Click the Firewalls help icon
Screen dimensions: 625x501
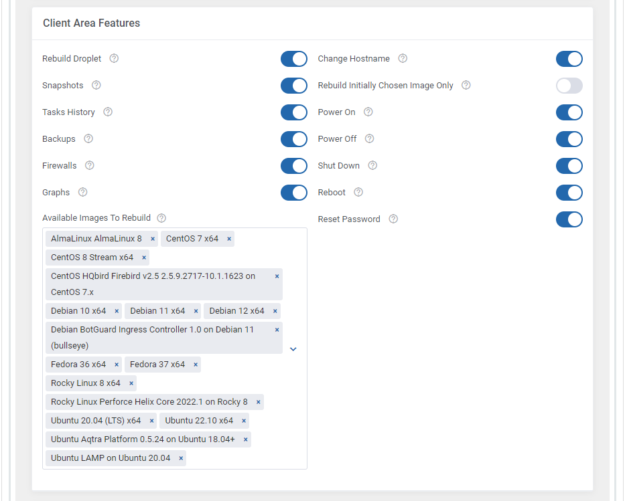point(89,165)
